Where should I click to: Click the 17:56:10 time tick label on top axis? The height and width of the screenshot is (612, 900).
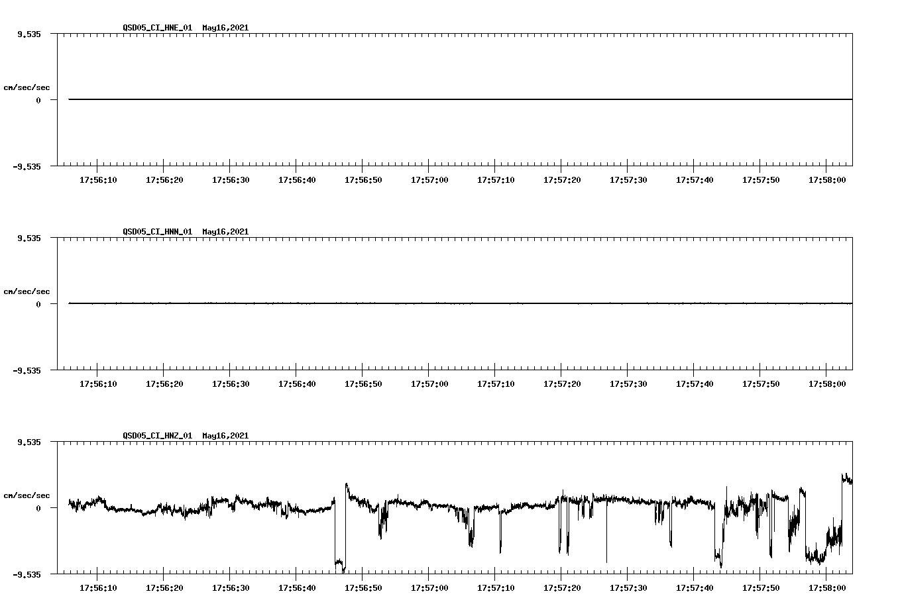click(x=97, y=178)
